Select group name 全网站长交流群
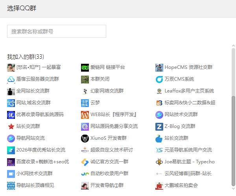The image size is (236, 196). point(33,91)
